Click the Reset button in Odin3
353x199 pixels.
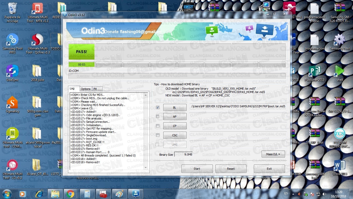[231, 169]
